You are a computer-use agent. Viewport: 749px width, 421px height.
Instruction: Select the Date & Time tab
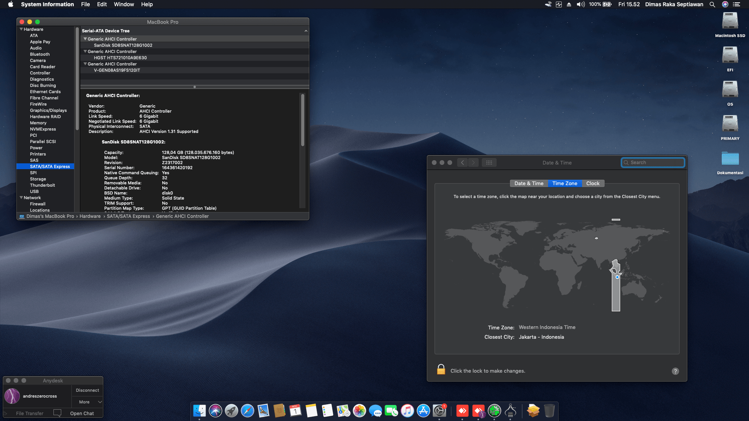[x=529, y=183]
